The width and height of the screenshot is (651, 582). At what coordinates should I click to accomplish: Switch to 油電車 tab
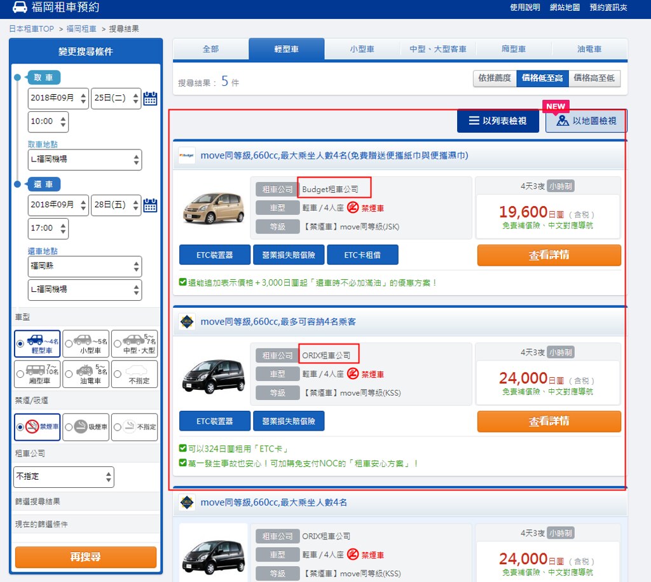pos(589,49)
